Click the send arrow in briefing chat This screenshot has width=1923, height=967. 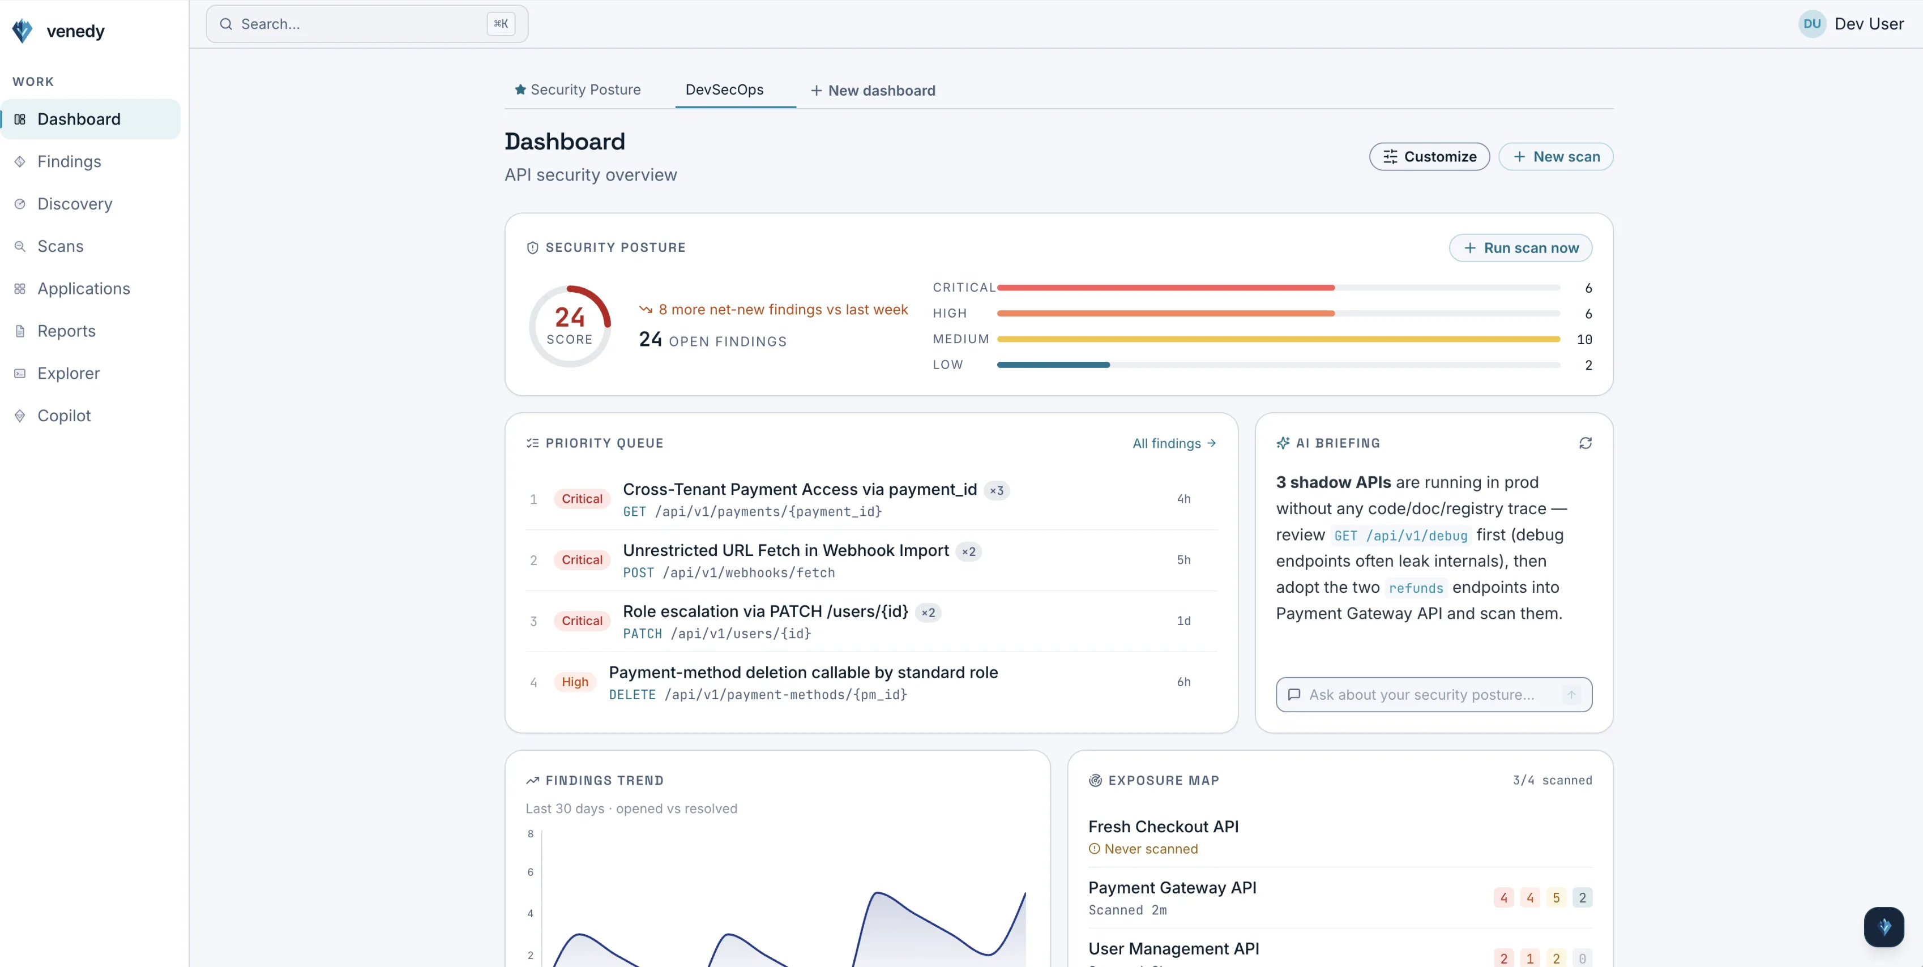(x=1571, y=695)
